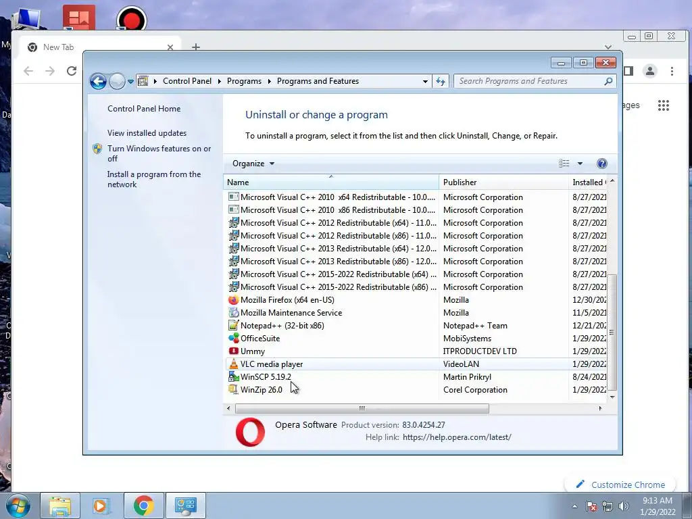Click the Mozilla Firefox icon in list

[233, 299]
